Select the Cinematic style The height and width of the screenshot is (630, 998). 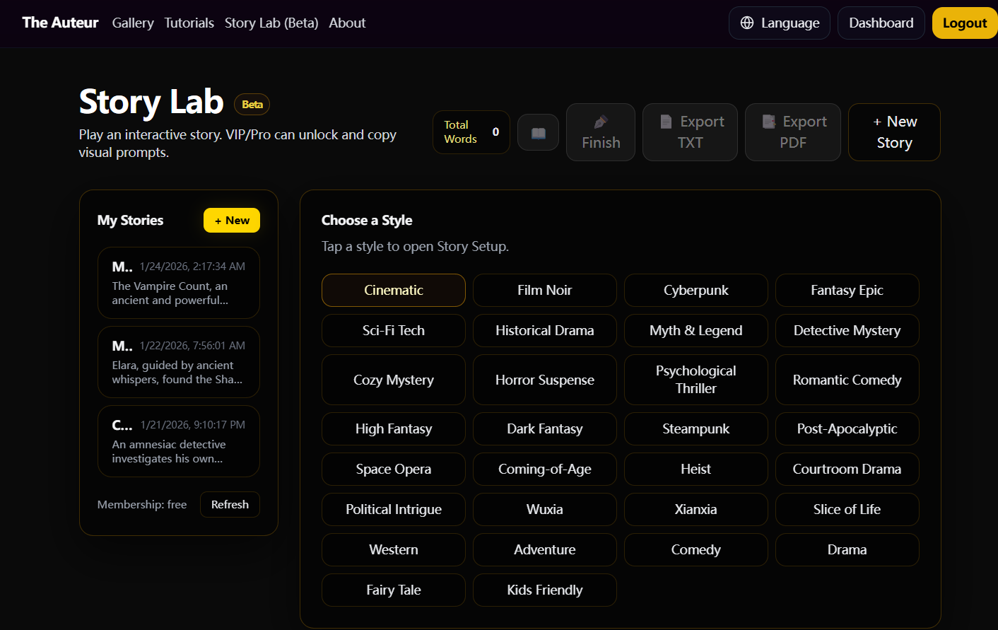[394, 290]
